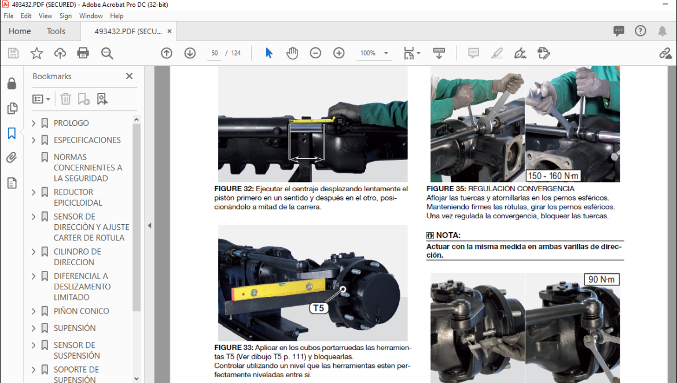Expand CILINDRO DE DIRECCION bookmark
This screenshot has height=383, width=677.
click(x=34, y=252)
